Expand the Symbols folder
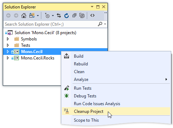This screenshot has width=173, height=128. click(8, 39)
